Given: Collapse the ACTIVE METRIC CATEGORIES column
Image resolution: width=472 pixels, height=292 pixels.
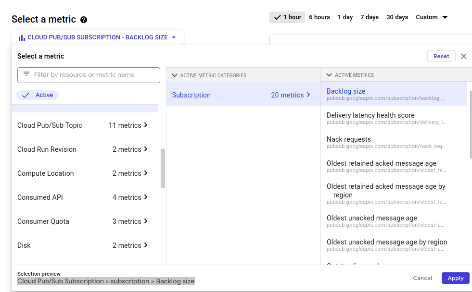Looking at the screenshot, I should point(175,75).
